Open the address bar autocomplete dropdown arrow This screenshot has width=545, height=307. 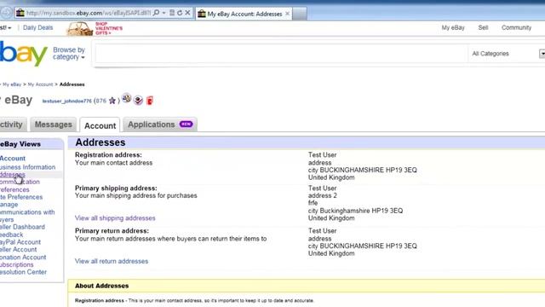(163, 13)
